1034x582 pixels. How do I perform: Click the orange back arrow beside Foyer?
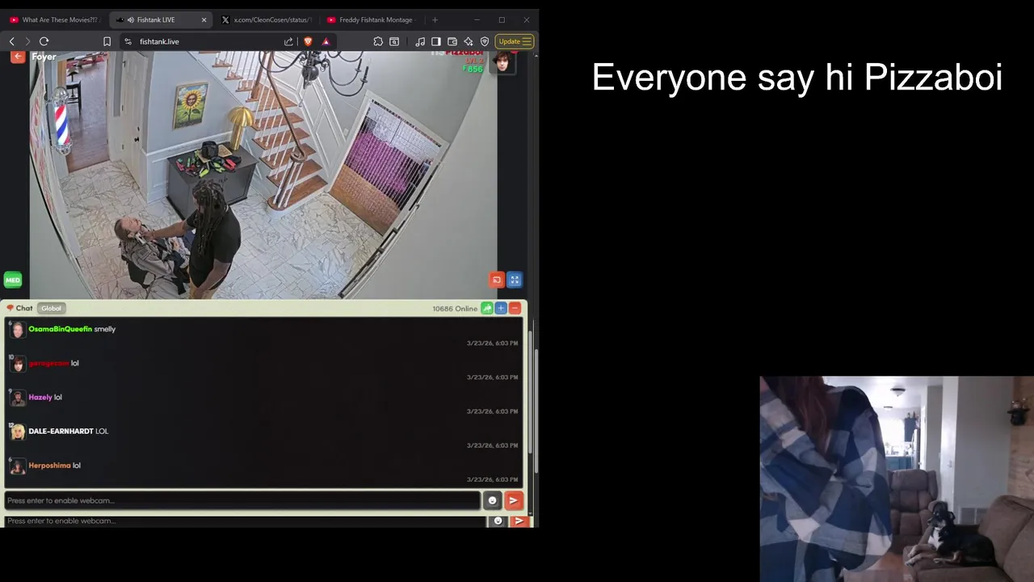(18, 57)
